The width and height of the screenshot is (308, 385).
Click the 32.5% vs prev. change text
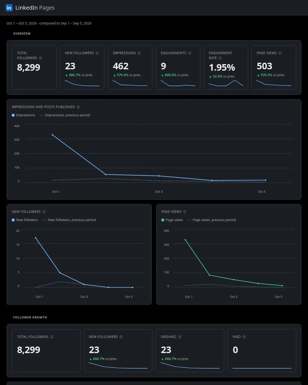(222, 76)
